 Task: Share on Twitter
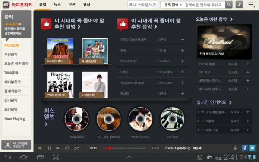(x=252, y=148)
